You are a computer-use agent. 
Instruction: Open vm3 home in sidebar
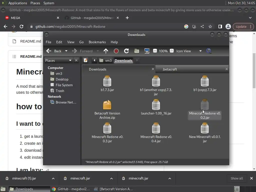[x=56, y=73]
